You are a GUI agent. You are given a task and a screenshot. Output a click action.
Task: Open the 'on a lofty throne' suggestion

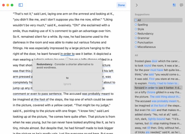158,92
